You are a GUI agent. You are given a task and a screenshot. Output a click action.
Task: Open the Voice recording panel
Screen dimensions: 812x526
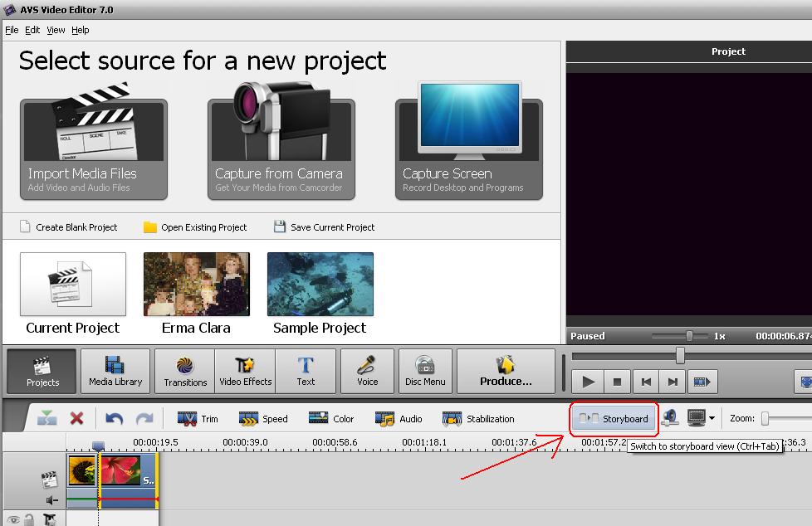[367, 371]
